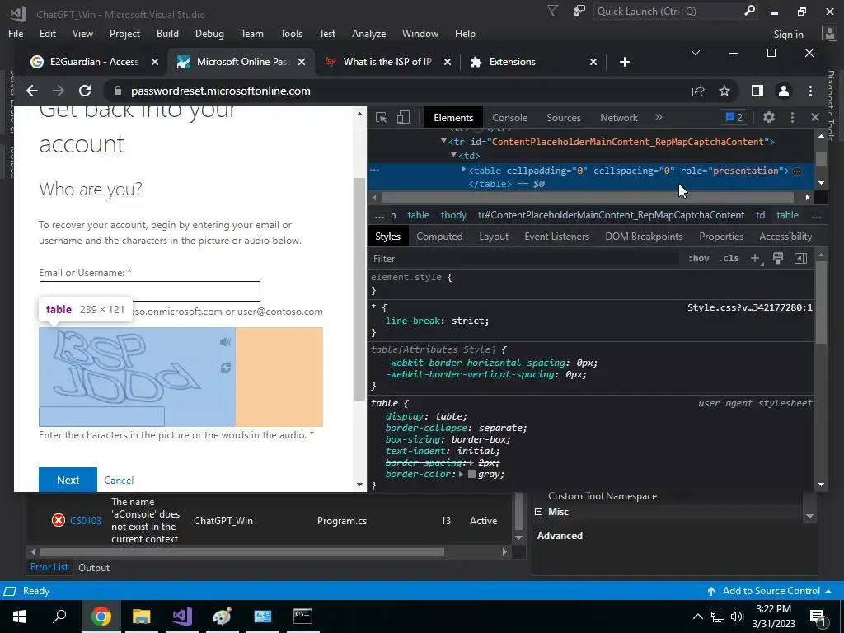Open the issues counter showing 2 messages
Viewport: 844px width, 633px height.
coord(734,117)
